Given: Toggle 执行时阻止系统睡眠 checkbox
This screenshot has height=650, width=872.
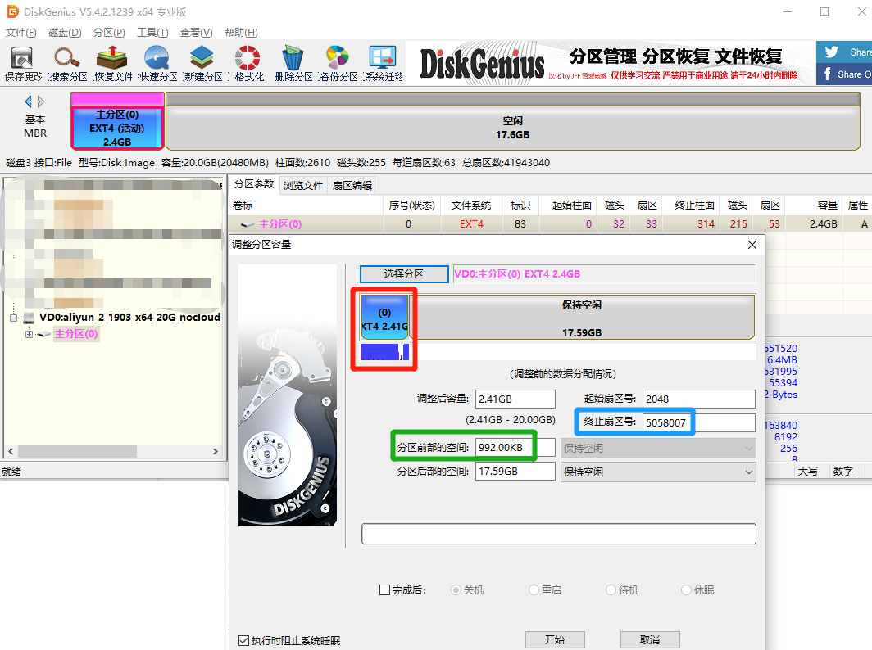Looking at the screenshot, I should coord(243,640).
